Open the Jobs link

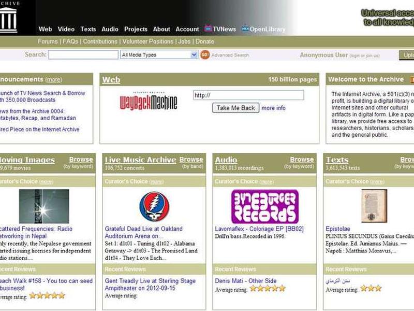184,41
